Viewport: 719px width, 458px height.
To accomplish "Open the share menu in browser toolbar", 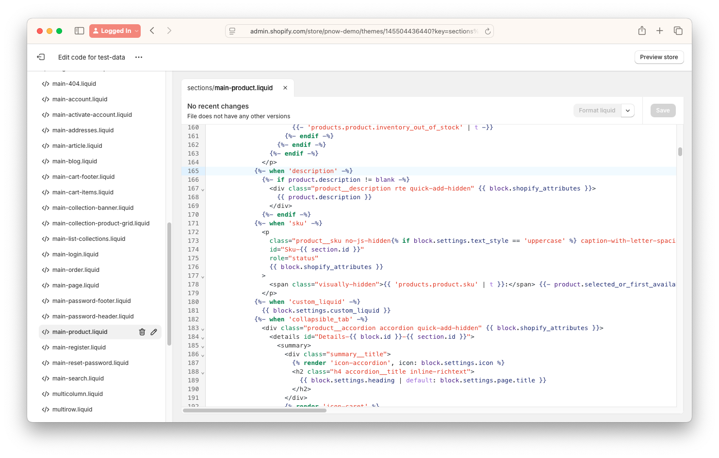I will point(642,31).
